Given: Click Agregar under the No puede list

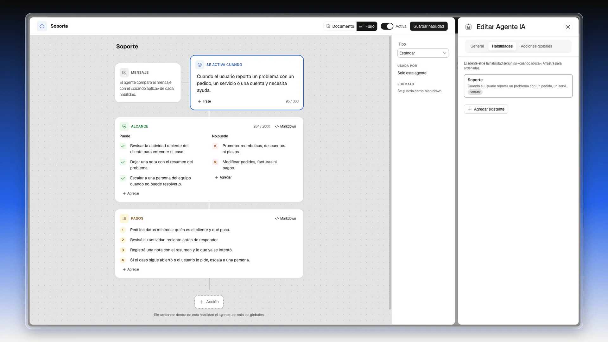Looking at the screenshot, I should [x=223, y=177].
